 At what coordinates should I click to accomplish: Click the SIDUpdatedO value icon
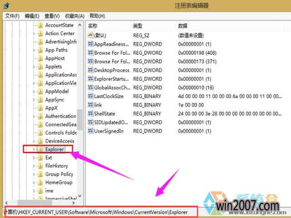(90, 122)
